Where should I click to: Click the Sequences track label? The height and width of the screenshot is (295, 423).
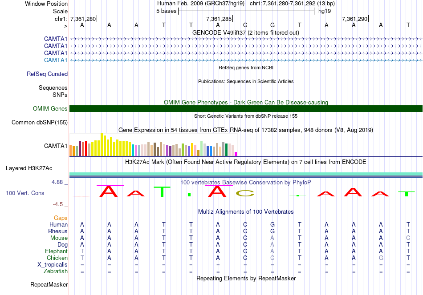click(x=53, y=88)
